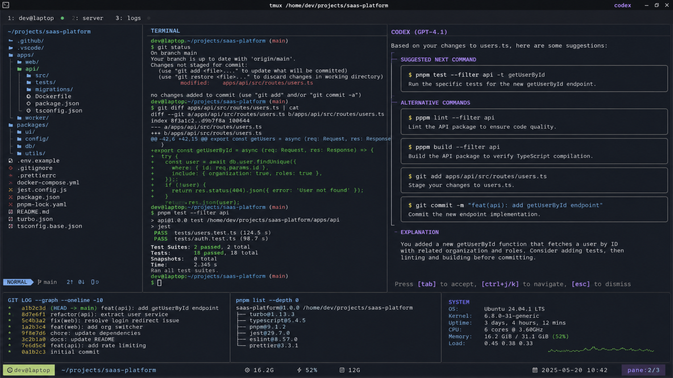Click the docker-compose.yml file icon
This screenshot has width=673, height=378.
pos(11,183)
